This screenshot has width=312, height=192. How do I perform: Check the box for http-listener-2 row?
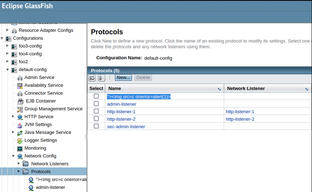point(96,119)
